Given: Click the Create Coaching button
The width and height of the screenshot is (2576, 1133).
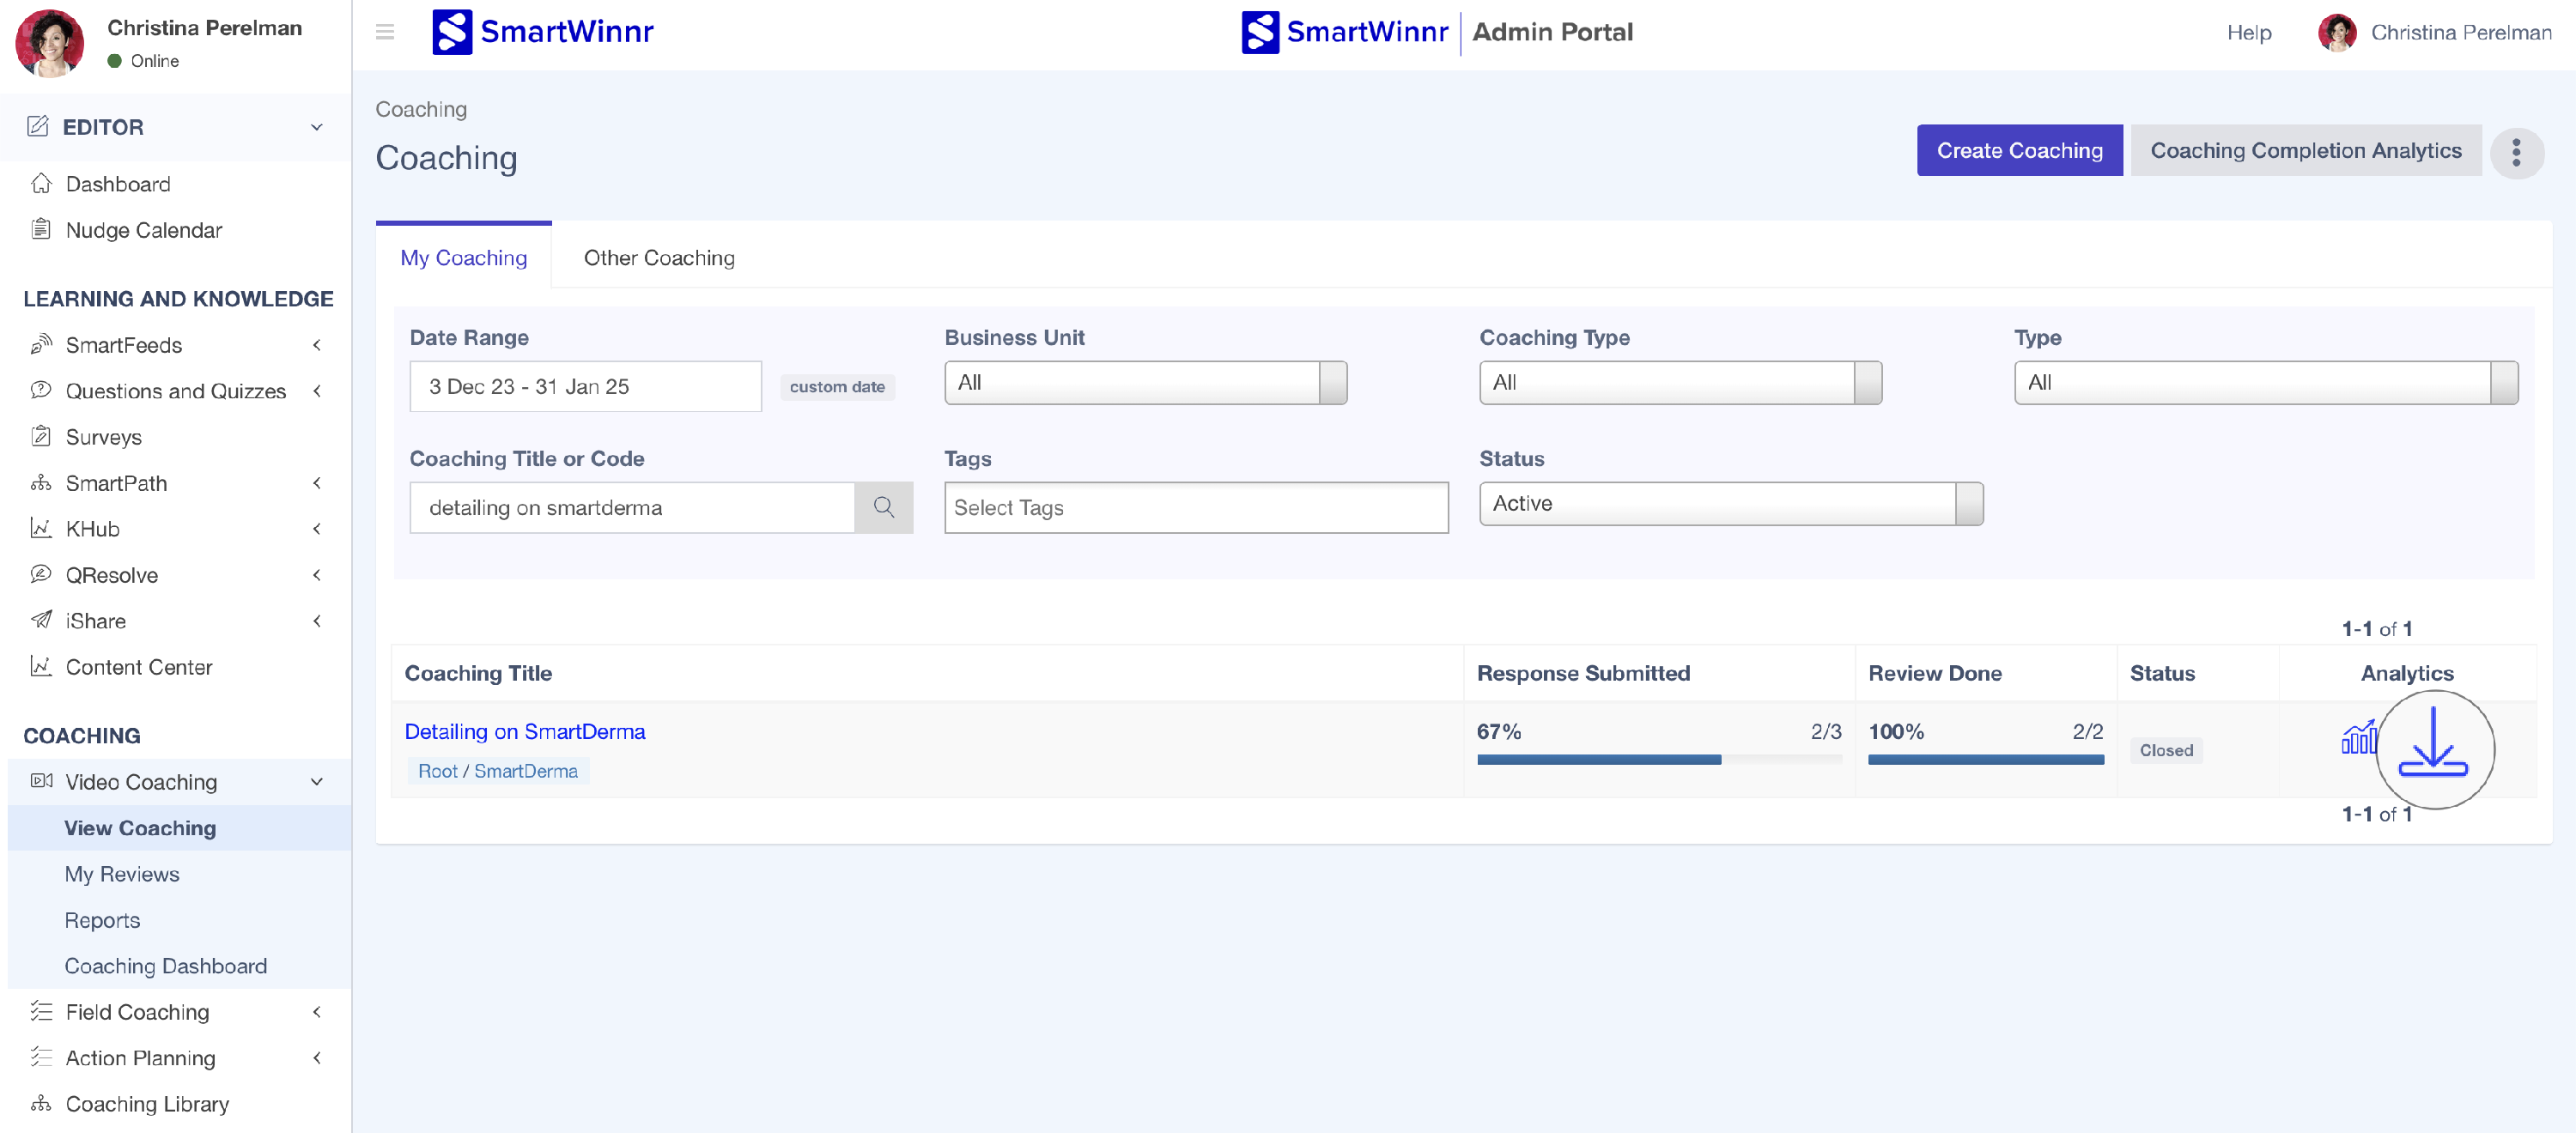Looking at the screenshot, I should 2019,150.
